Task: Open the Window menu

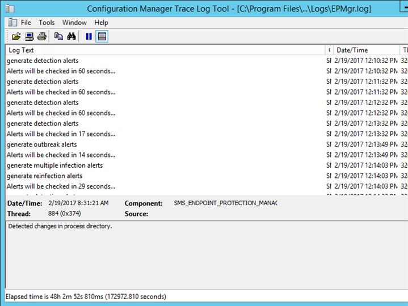Action: [x=74, y=23]
